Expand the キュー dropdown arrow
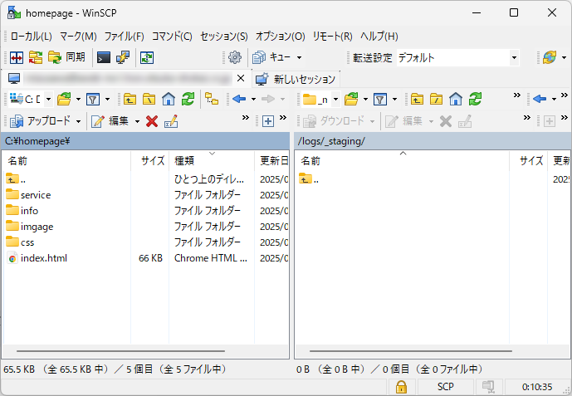 click(299, 58)
